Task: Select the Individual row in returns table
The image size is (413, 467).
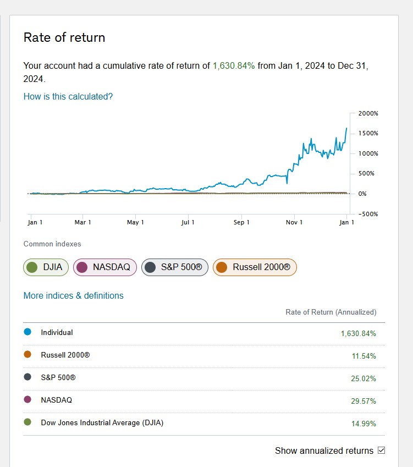Action: (x=203, y=333)
